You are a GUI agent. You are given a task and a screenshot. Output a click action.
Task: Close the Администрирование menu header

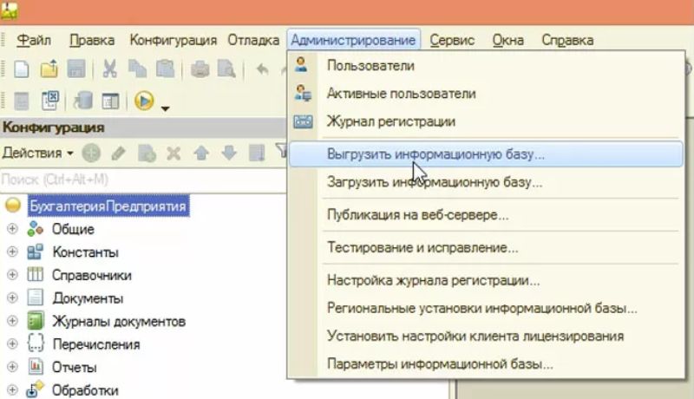pos(353,40)
